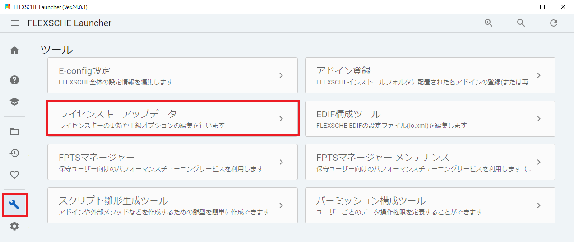This screenshot has height=242, width=574.
Task: Open settings gear in sidebar
Action: [14, 226]
